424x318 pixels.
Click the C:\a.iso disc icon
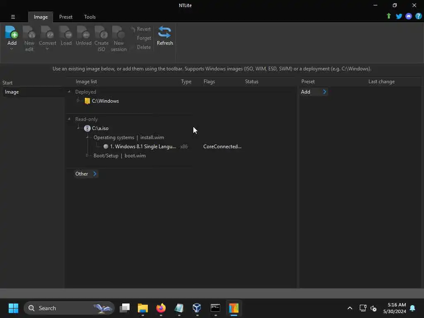pos(87,128)
